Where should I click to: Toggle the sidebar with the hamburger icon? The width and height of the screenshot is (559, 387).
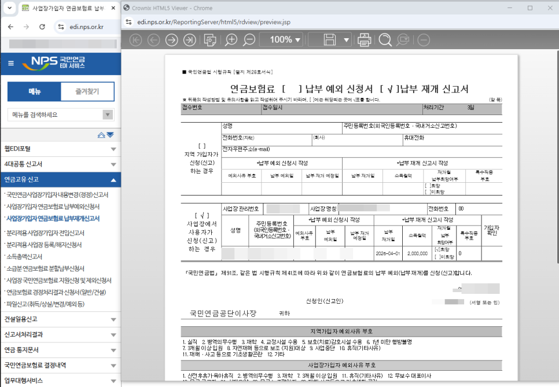pyautogui.click(x=10, y=64)
